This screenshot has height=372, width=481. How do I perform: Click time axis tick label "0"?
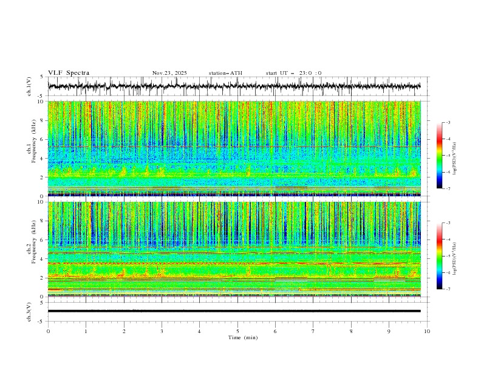[48, 331]
